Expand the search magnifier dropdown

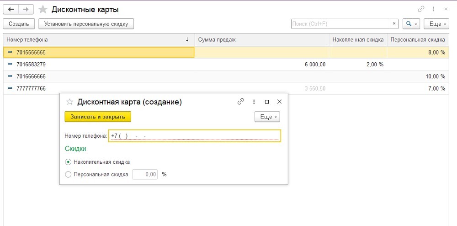pyautogui.click(x=411, y=24)
